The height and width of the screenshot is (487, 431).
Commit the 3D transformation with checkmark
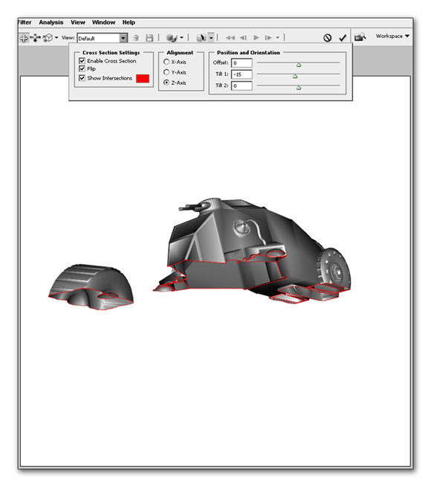(x=343, y=38)
